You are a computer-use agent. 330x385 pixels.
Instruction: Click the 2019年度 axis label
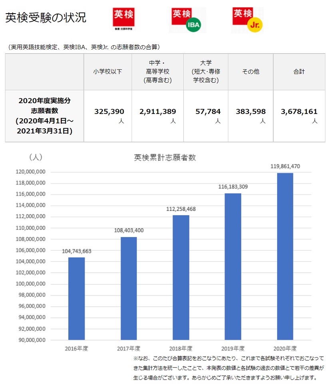point(233,348)
